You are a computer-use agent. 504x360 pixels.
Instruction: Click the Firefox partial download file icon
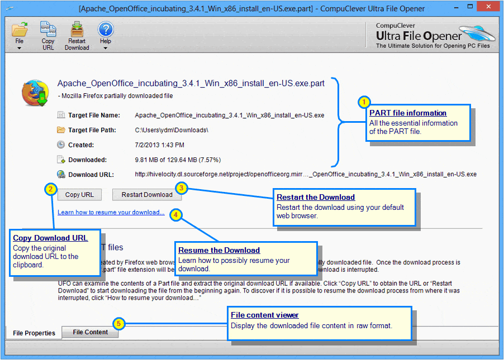click(x=35, y=92)
